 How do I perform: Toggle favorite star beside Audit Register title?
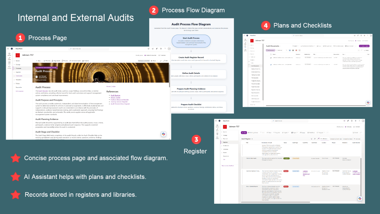tap(252, 139)
